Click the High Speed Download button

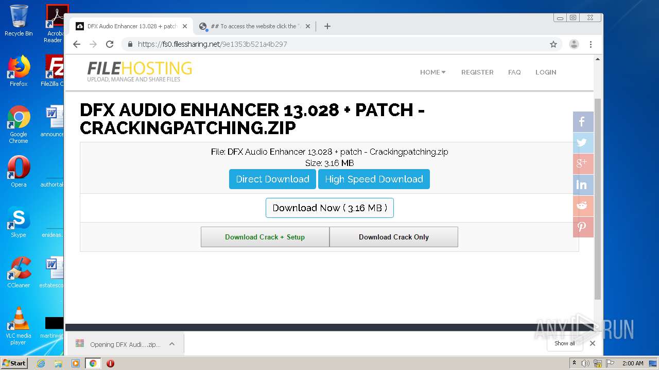click(x=374, y=179)
